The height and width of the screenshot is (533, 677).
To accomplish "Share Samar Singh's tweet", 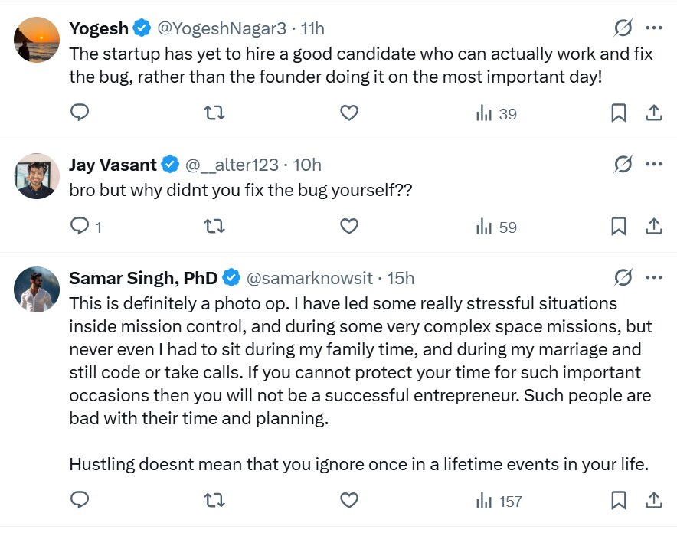I will pyautogui.click(x=654, y=501).
